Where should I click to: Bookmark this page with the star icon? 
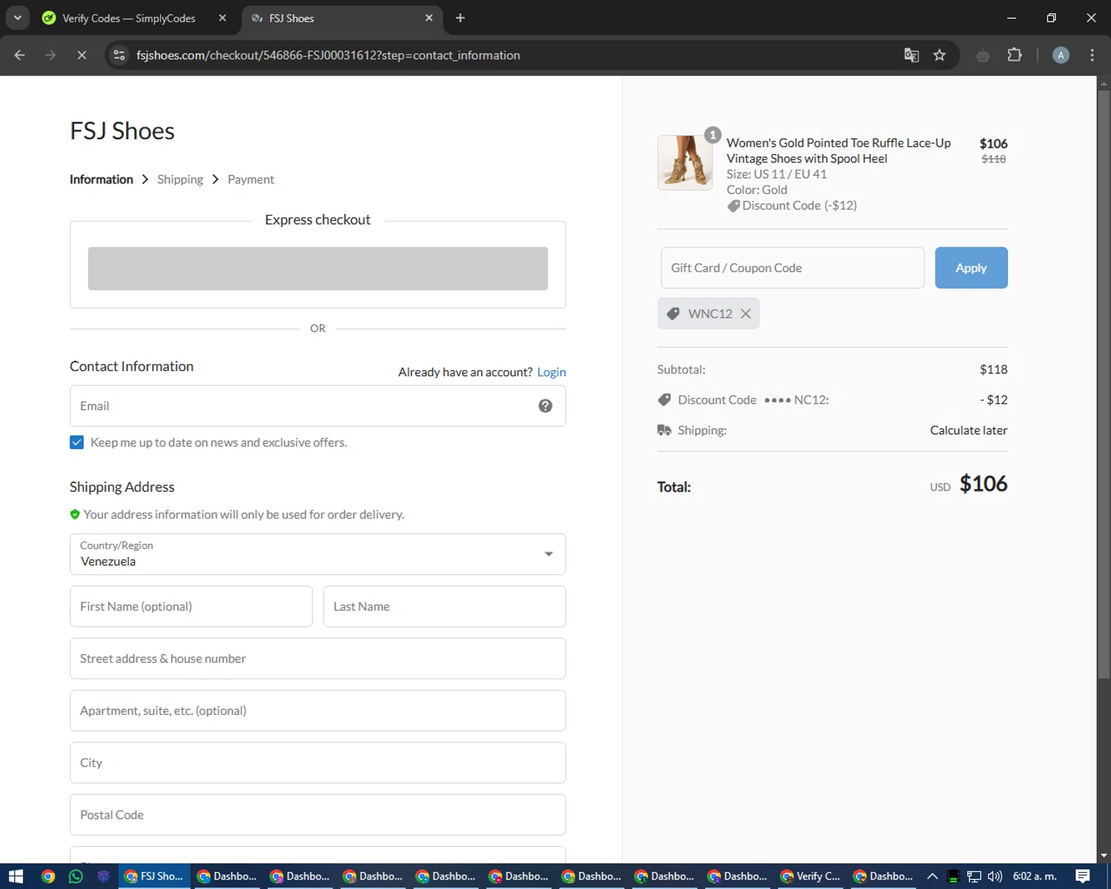pyautogui.click(x=939, y=56)
